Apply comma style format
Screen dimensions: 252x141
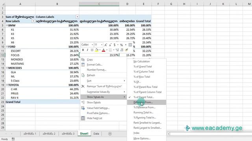click(126, 45)
